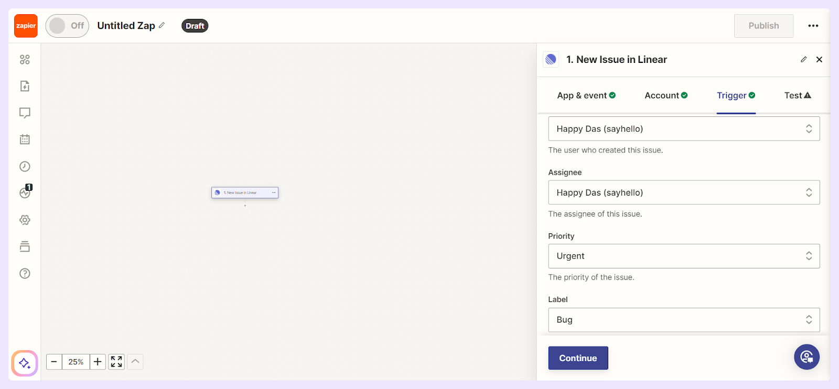Click the 1. New Issue in Linear heading
The height and width of the screenshot is (389, 839).
(617, 60)
